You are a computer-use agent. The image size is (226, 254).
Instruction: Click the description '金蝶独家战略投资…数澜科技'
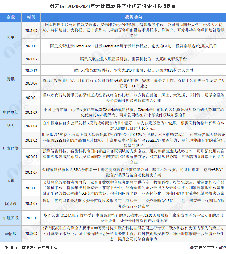(x=134, y=188)
